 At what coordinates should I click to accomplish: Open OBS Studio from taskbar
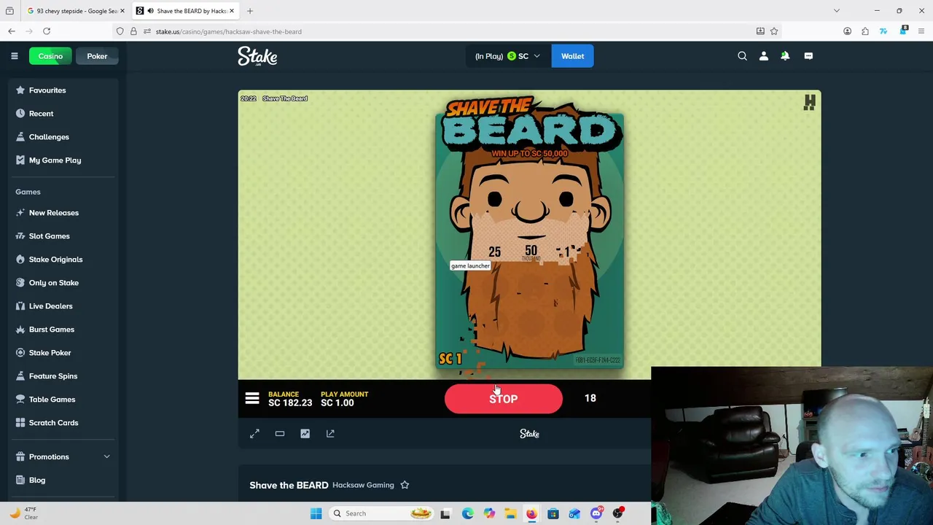[x=618, y=513]
